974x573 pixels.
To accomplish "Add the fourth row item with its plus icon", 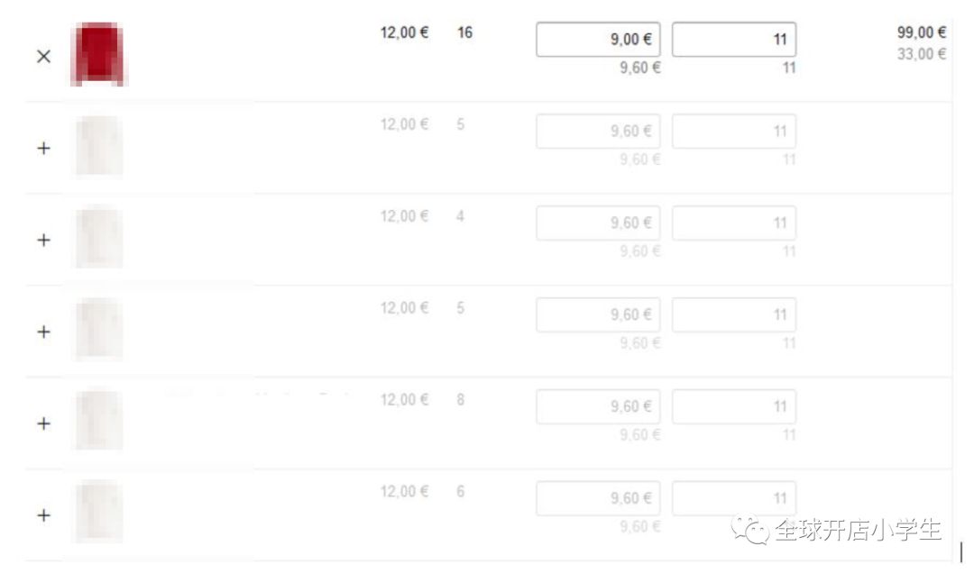I will 43,332.
